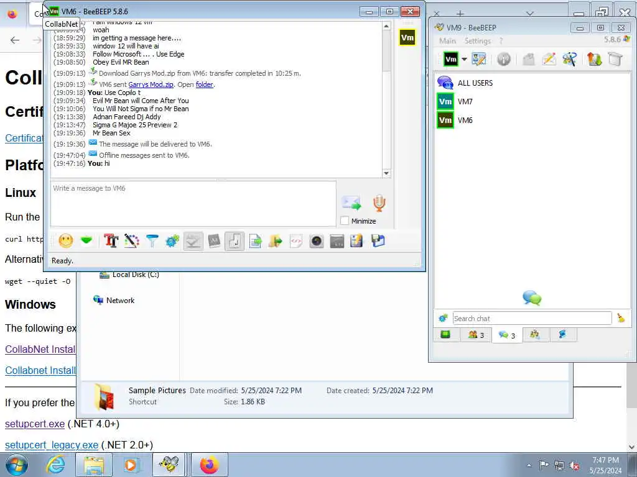Viewport: 637px width, 477px height.
Task: Select VM6 in the chat list
Action: [533, 120]
